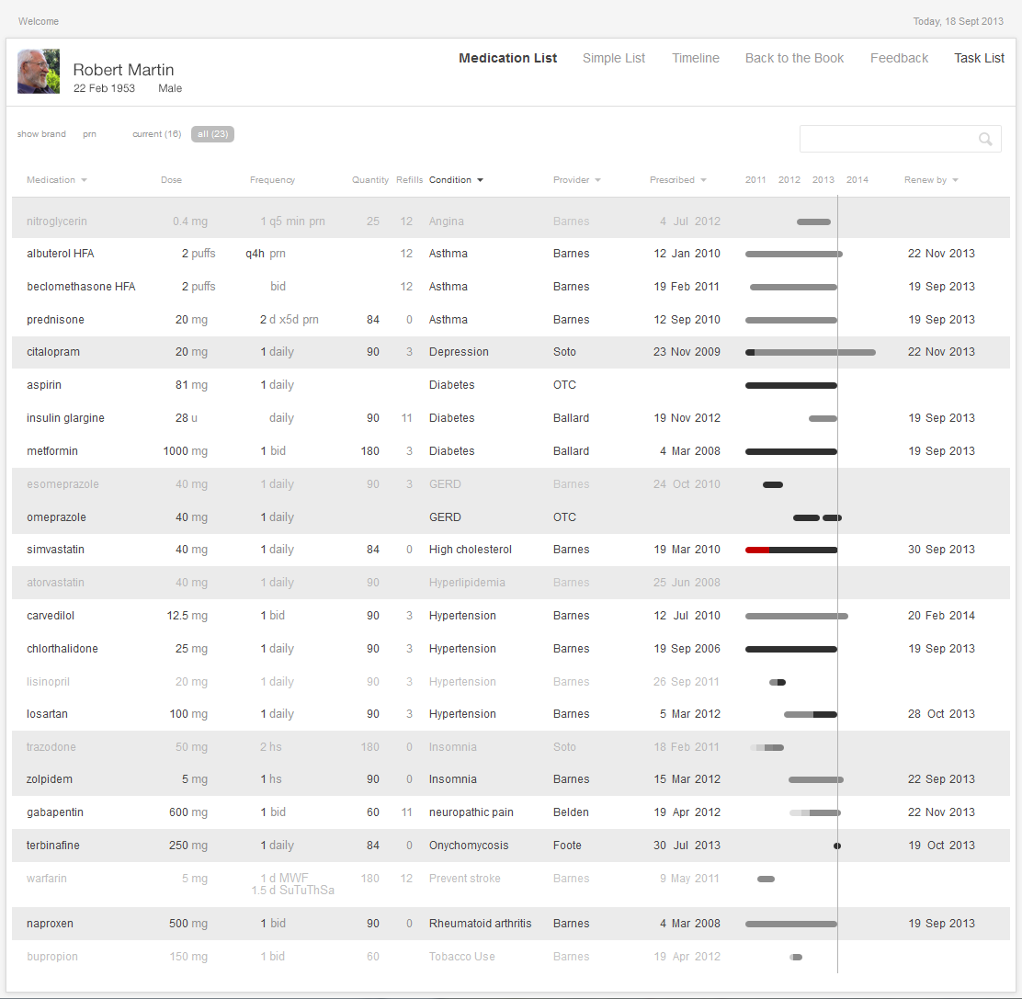Select the metformin medication row name
The image size is (1022, 999).
(52, 451)
